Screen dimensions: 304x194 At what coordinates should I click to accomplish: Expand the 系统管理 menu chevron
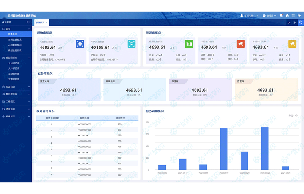click(x=29, y=117)
